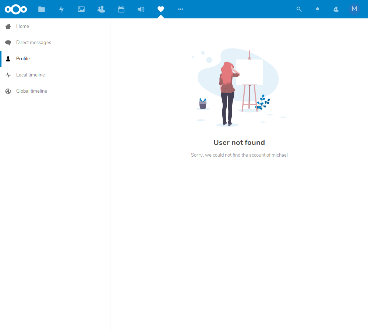Viewport: 368px width, 331px height.
Task: Open Local timeline in sidebar
Action: pyautogui.click(x=55, y=75)
